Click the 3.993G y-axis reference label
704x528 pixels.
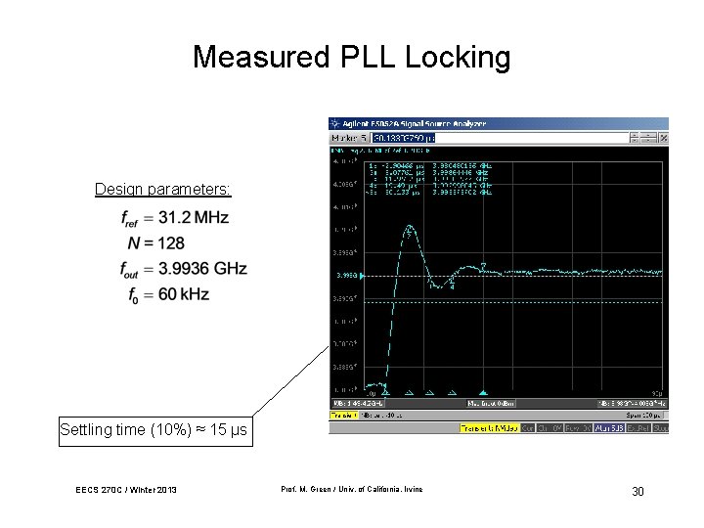(347, 275)
